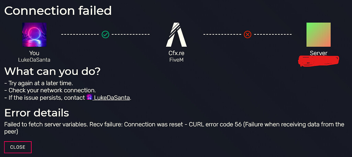Click the 'Check your network connection' line

point(50,91)
